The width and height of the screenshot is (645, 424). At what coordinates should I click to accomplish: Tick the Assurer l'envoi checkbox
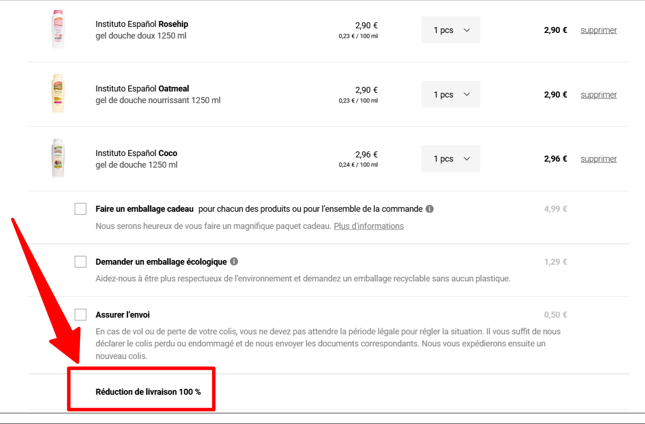(81, 315)
